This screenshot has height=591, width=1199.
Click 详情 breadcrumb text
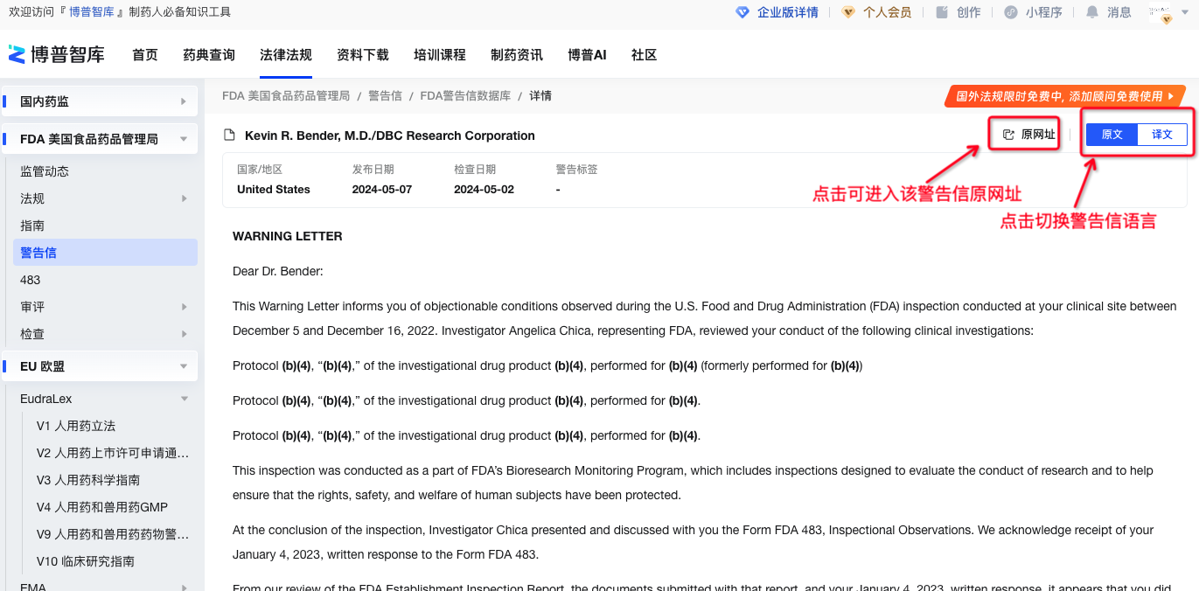coord(540,95)
